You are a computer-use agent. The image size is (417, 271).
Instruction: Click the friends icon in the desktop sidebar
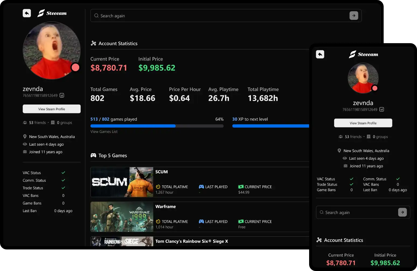click(x=25, y=123)
